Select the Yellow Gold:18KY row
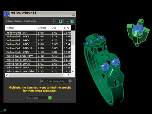This screenshot has width=152, height=114. click(38, 44)
